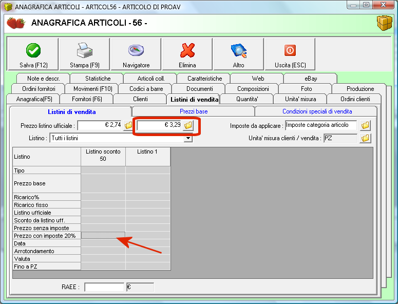Maximize the Anagrafica Articoli window
The width and height of the screenshot is (398, 304).
366,5
